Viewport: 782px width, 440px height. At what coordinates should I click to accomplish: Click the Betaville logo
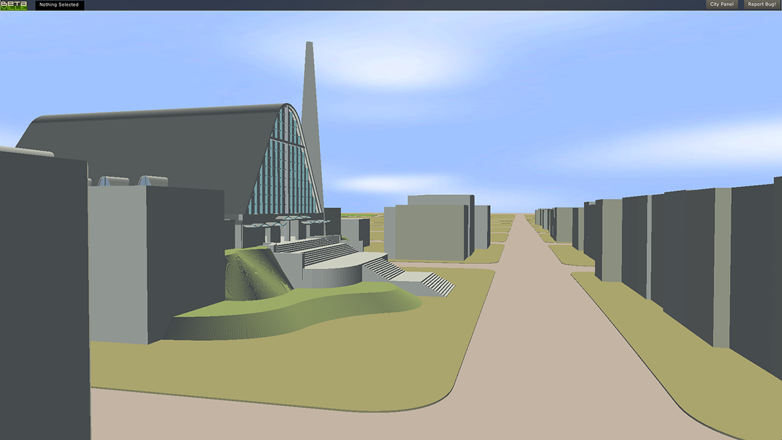point(14,5)
